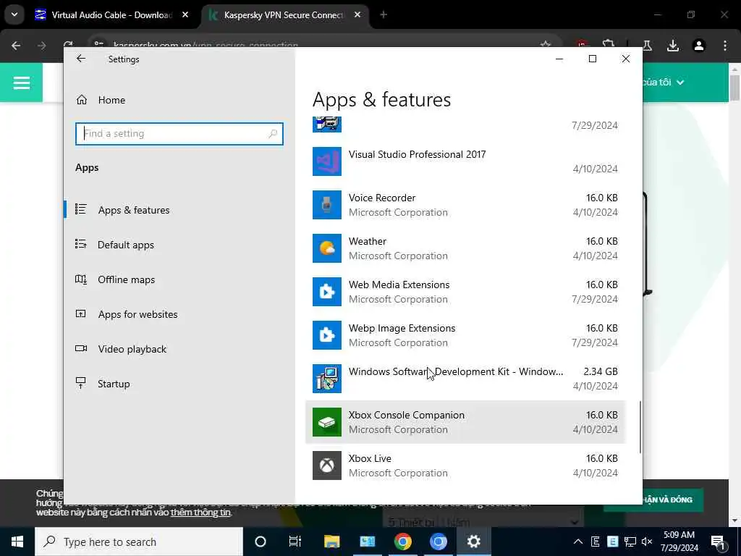Click the magnifier icon in settings search
This screenshot has height=556, width=741.
click(x=273, y=134)
